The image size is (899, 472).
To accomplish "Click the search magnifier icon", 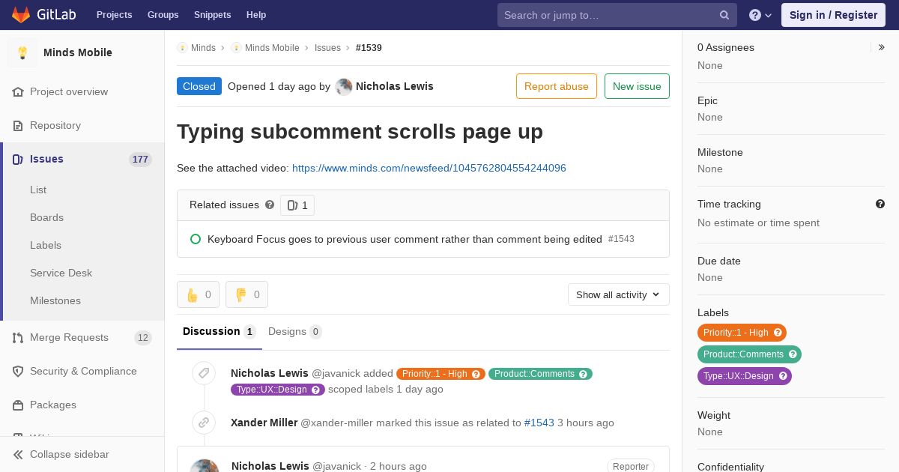I will click(724, 15).
